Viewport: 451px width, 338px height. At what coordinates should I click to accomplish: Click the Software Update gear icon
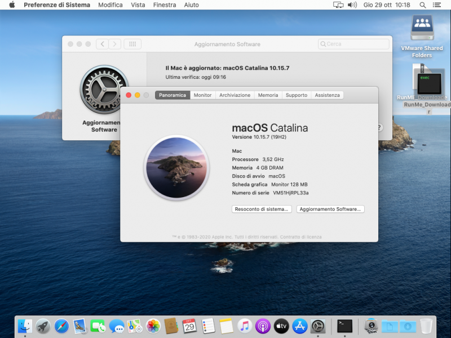[x=104, y=90]
